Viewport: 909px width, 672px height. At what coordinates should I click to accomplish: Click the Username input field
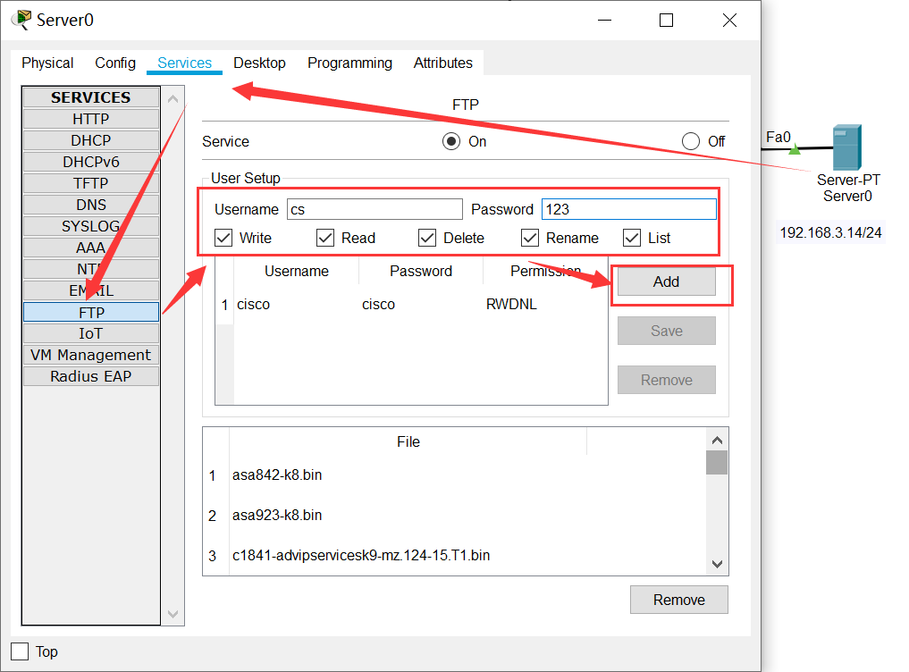click(375, 209)
